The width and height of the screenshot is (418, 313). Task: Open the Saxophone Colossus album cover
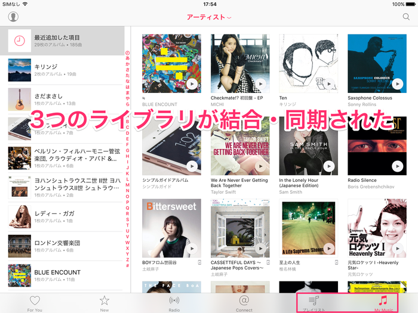click(377, 63)
